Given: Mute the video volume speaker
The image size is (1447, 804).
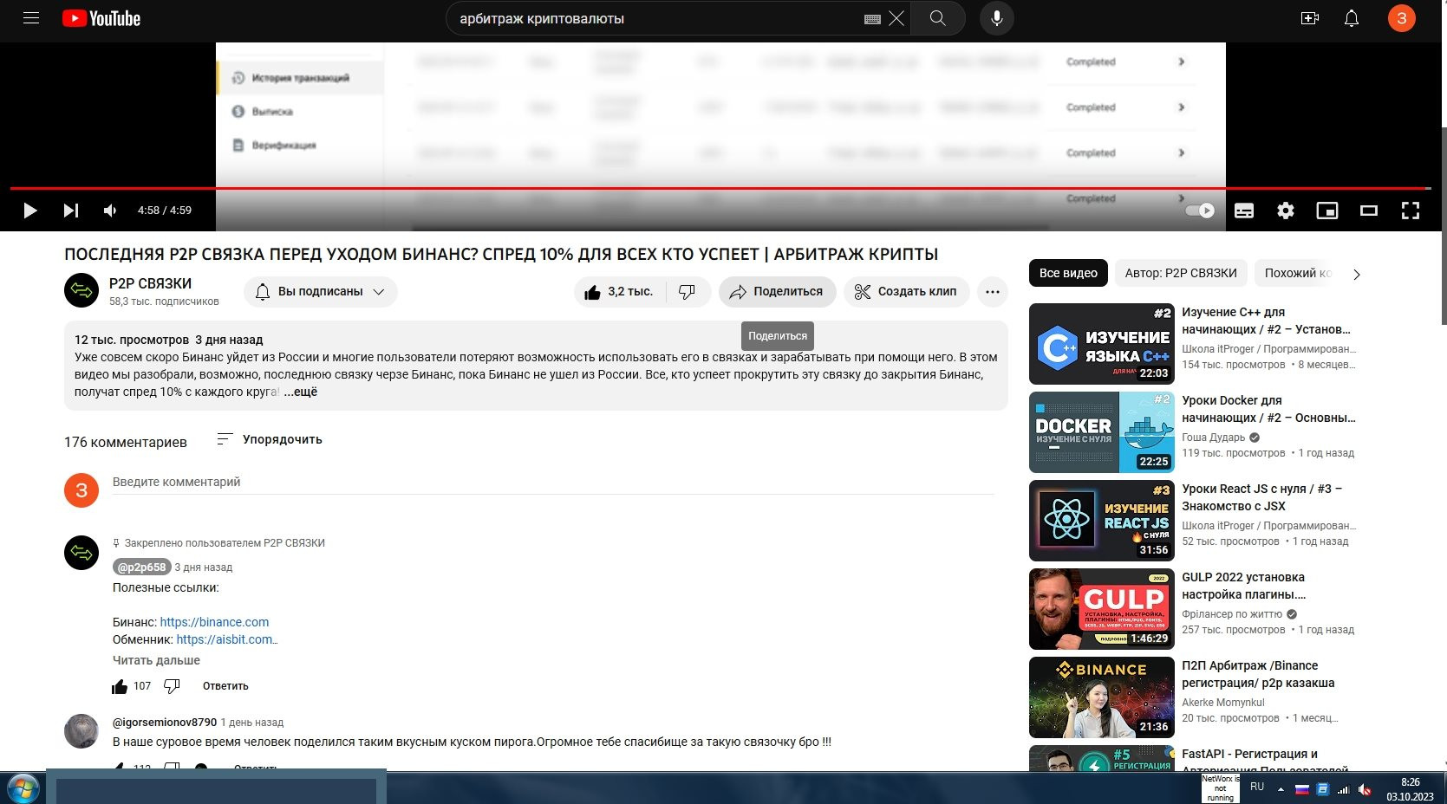Looking at the screenshot, I should point(110,211).
